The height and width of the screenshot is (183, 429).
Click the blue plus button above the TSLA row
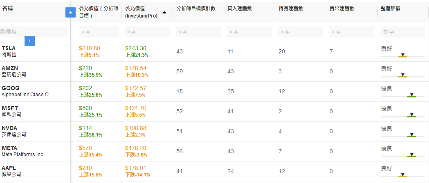pos(30,41)
